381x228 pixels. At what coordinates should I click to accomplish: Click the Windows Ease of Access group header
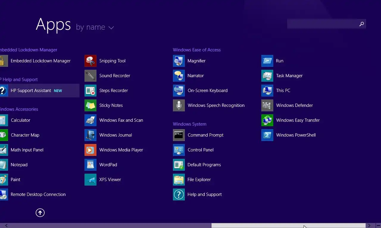(x=197, y=50)
